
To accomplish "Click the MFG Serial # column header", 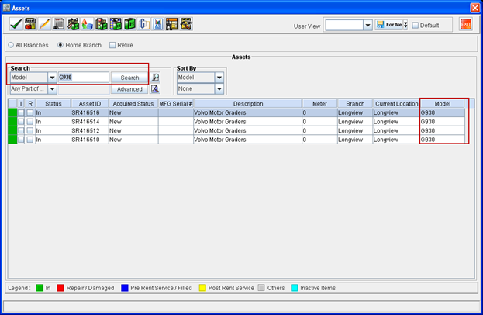I will click(x=176, y=104).
